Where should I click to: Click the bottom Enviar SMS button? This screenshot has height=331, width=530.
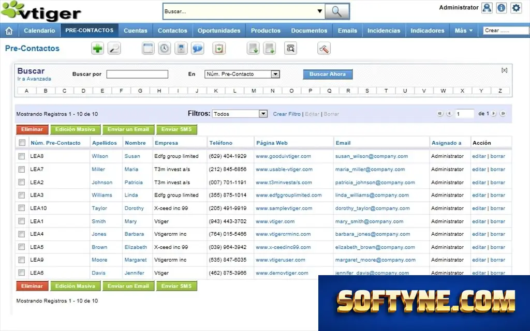pos(176,286)
